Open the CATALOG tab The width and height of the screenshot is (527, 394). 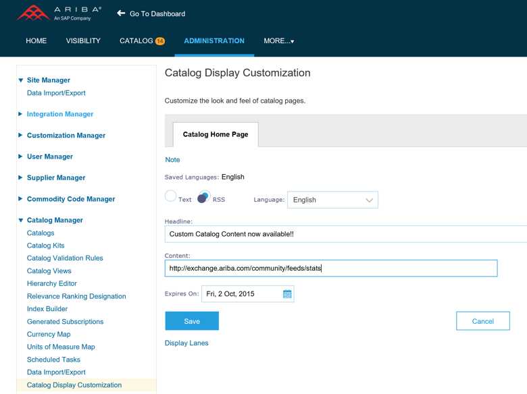click(136, 41)
